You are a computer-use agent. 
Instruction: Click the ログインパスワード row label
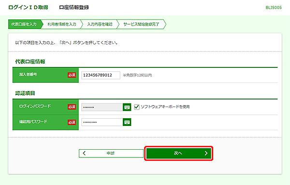(x=35, y=106)
